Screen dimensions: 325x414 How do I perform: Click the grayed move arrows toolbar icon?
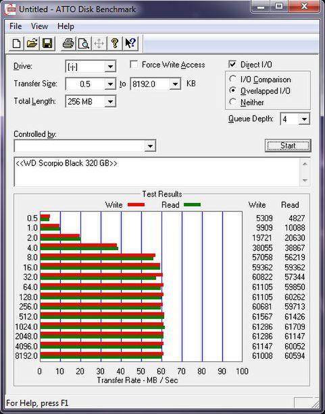click(99, 43)
